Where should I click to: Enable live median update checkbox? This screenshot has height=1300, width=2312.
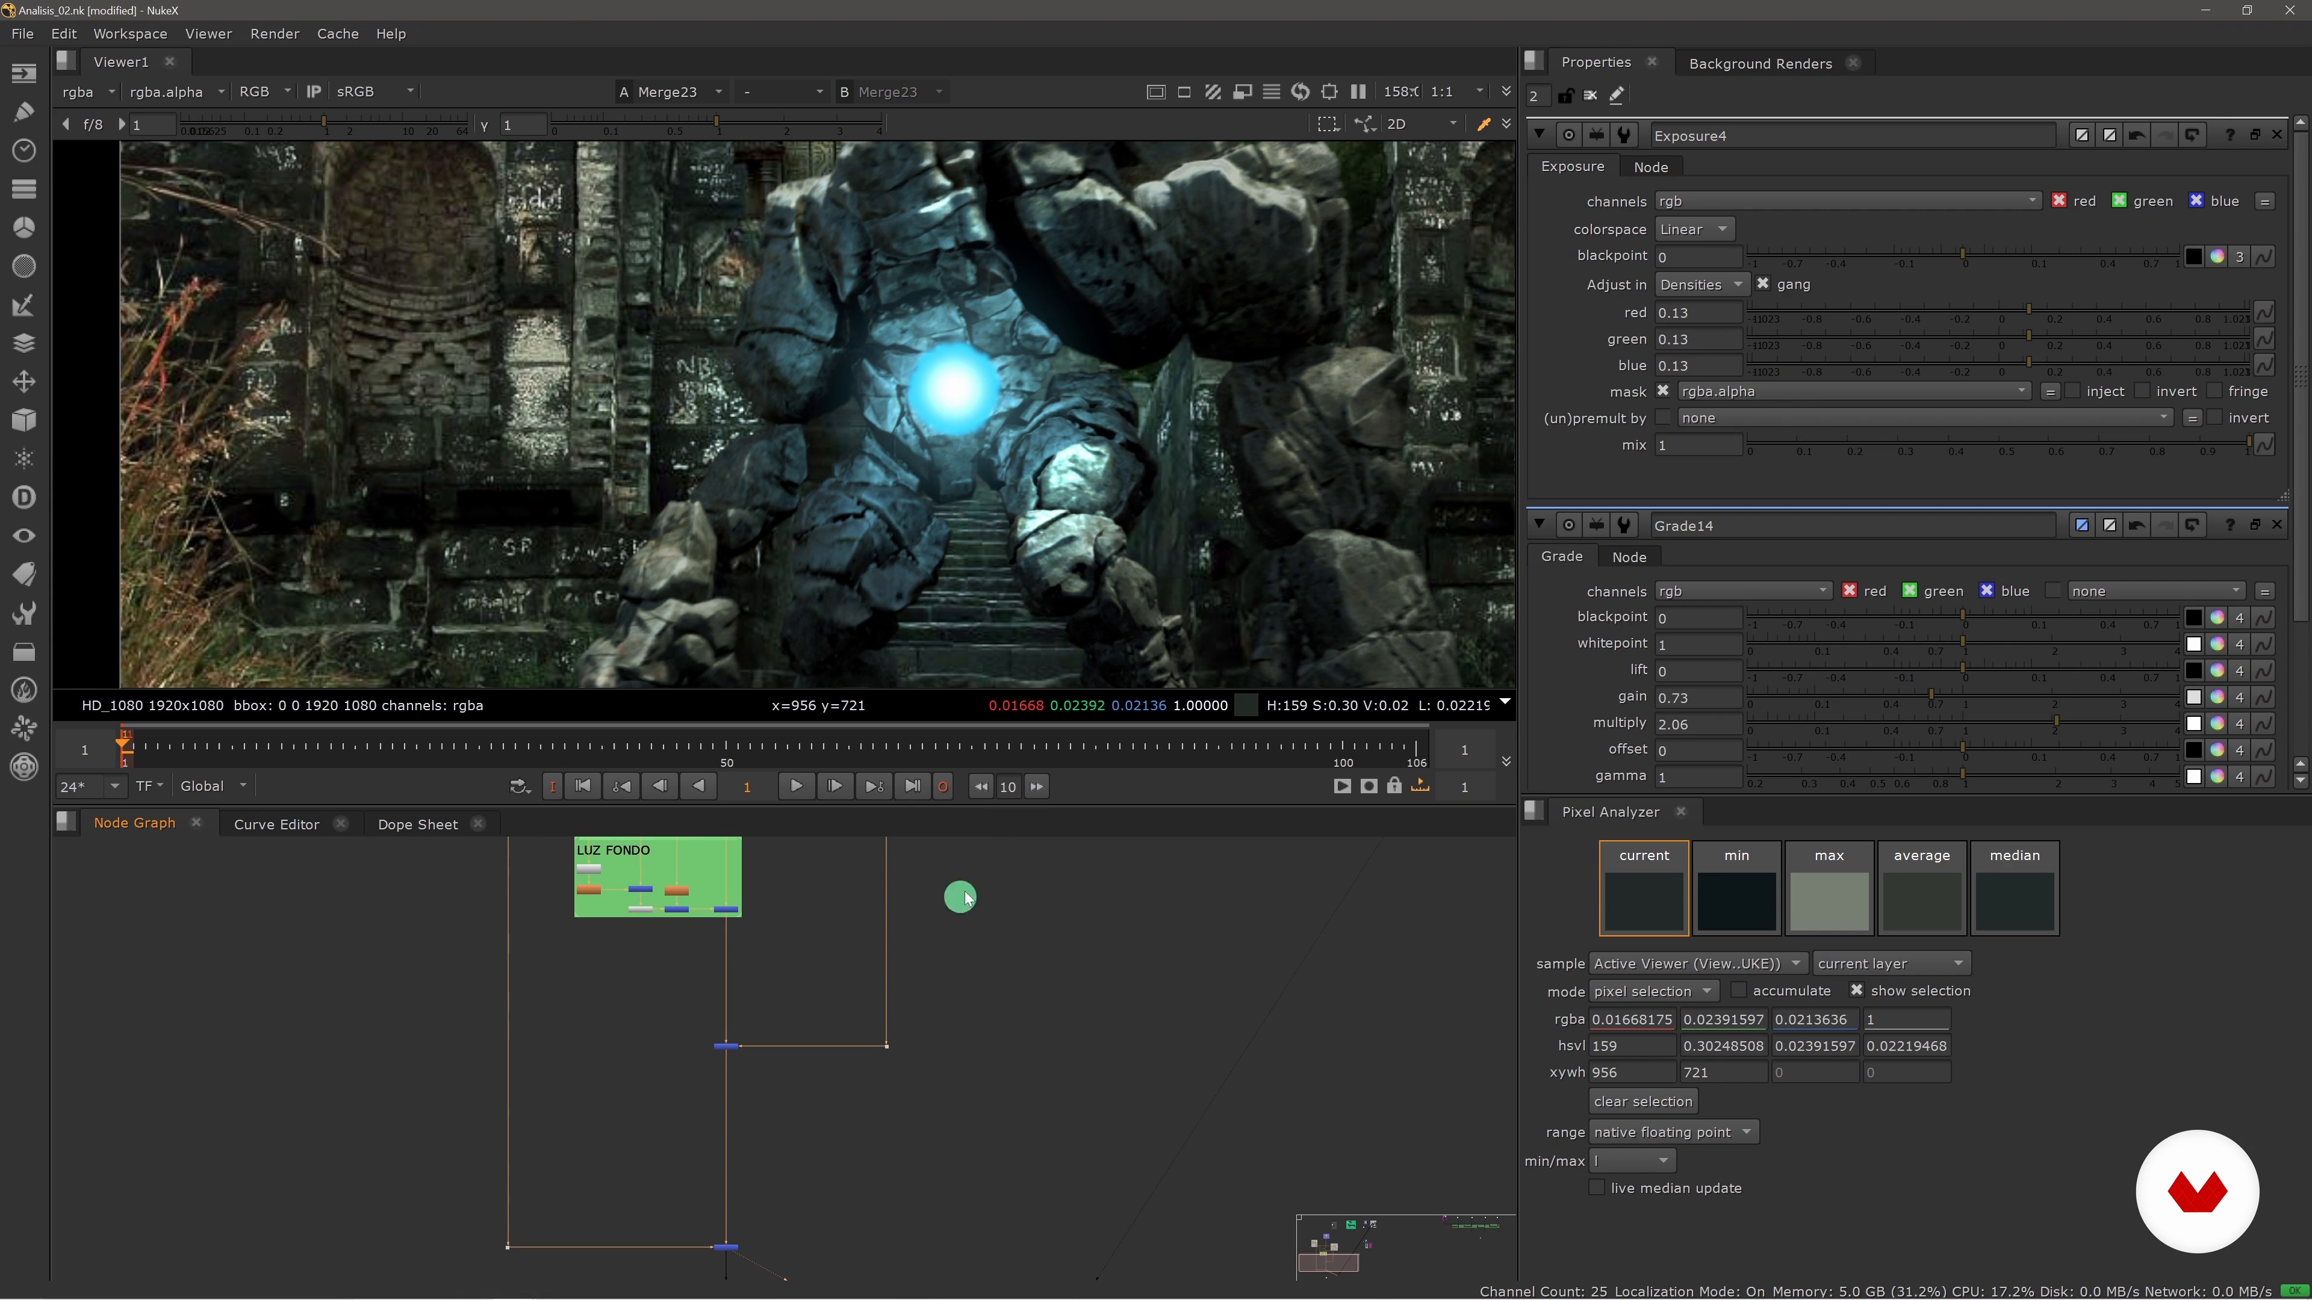1597,1188
